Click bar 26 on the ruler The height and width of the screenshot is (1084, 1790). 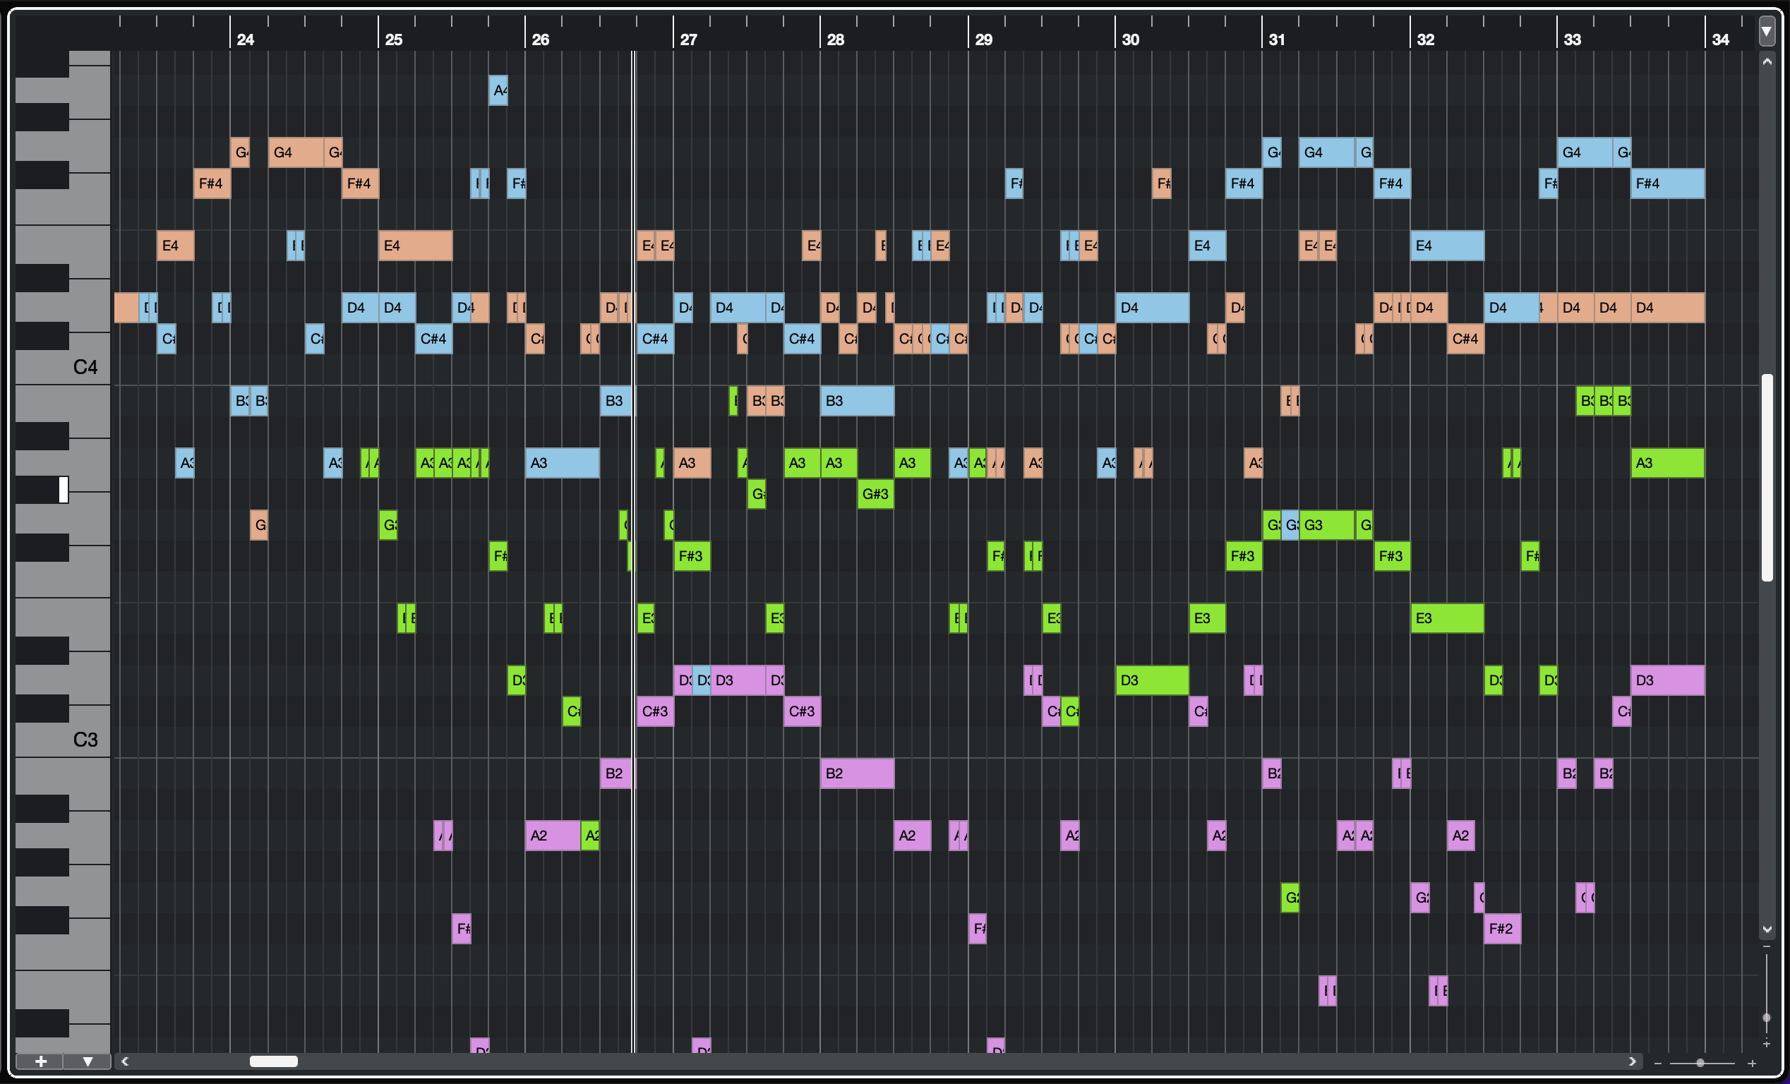point(541,40)
